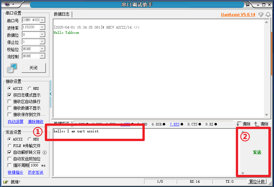Clear the receive log with down-arrow 清除

click(x=243, y=124)
